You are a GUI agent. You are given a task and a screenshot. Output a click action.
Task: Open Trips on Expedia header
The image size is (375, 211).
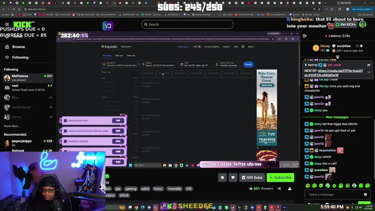coord(236,47)
